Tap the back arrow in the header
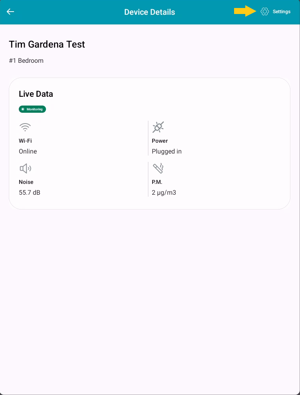The image size is (300, 395). (10, 12)
